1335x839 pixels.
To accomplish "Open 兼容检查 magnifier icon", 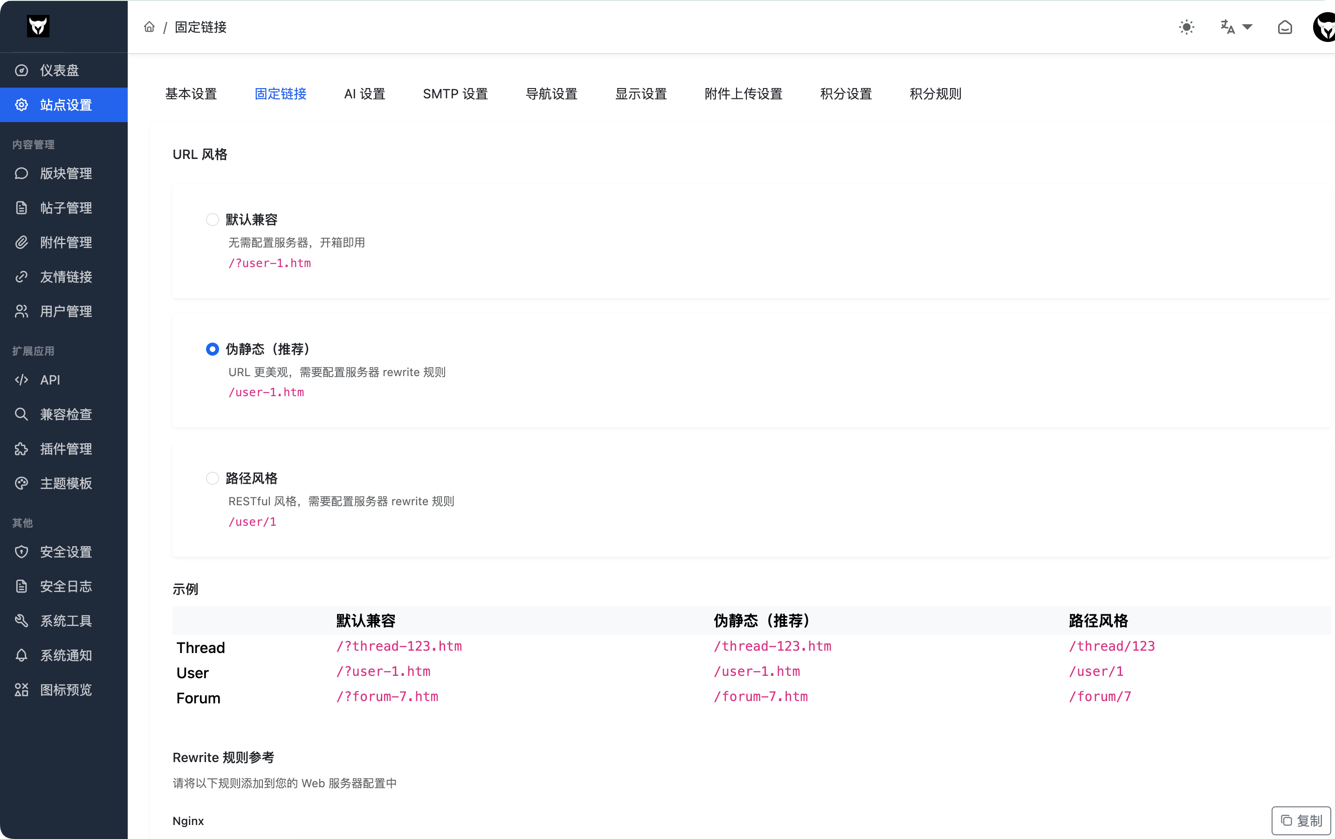I will [21, 414].
